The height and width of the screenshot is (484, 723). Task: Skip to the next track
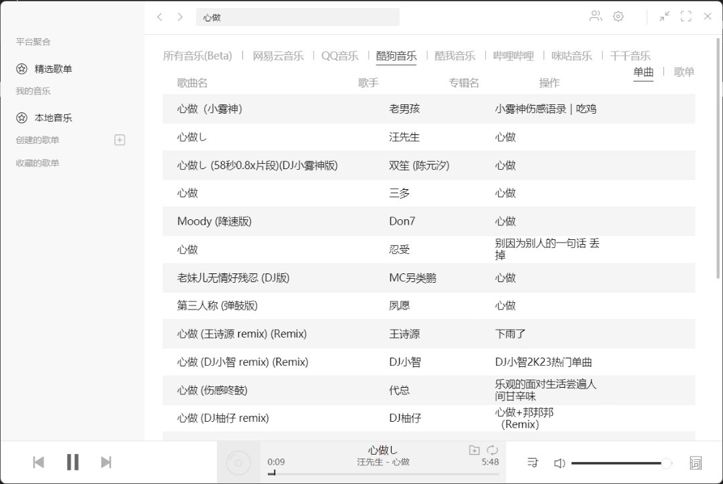(x=106, y=462)
